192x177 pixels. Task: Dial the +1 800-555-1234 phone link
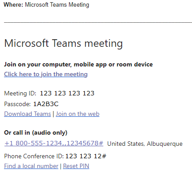point(54,143)
